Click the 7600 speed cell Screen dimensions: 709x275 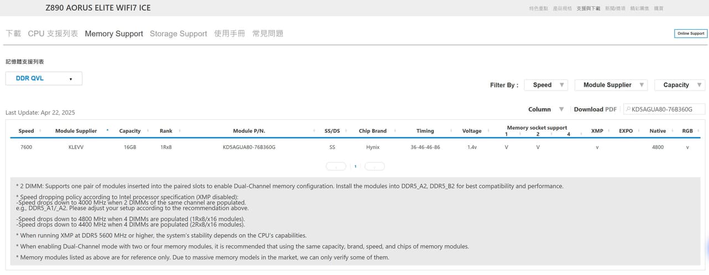pos(26,147)
